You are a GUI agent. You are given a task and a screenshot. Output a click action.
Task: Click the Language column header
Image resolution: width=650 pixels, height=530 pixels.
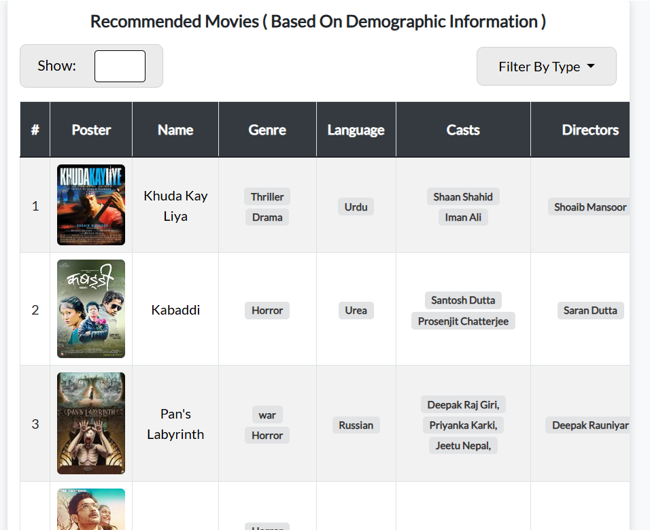pyautogui.click(x=356, y=130)
